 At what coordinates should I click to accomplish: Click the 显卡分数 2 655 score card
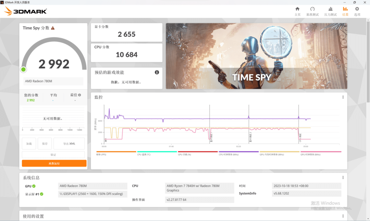pos(126,32)
